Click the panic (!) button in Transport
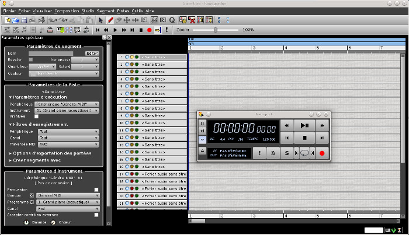The image size is (409, 235). [x=259, y=153]
